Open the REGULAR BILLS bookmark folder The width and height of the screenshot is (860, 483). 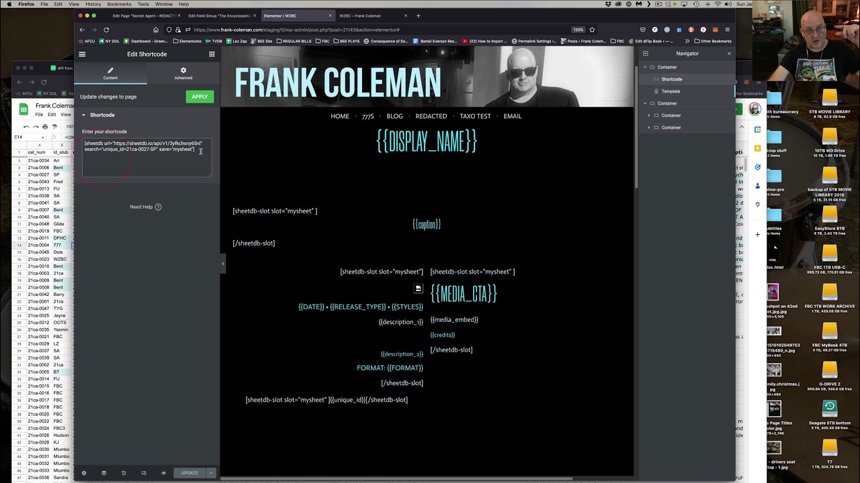[x=294, y=41]
